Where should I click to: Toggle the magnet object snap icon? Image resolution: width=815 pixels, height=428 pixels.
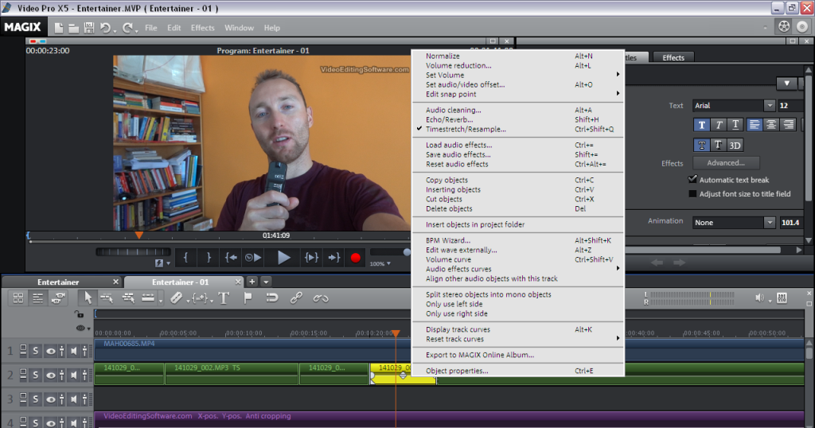(272, 298)
